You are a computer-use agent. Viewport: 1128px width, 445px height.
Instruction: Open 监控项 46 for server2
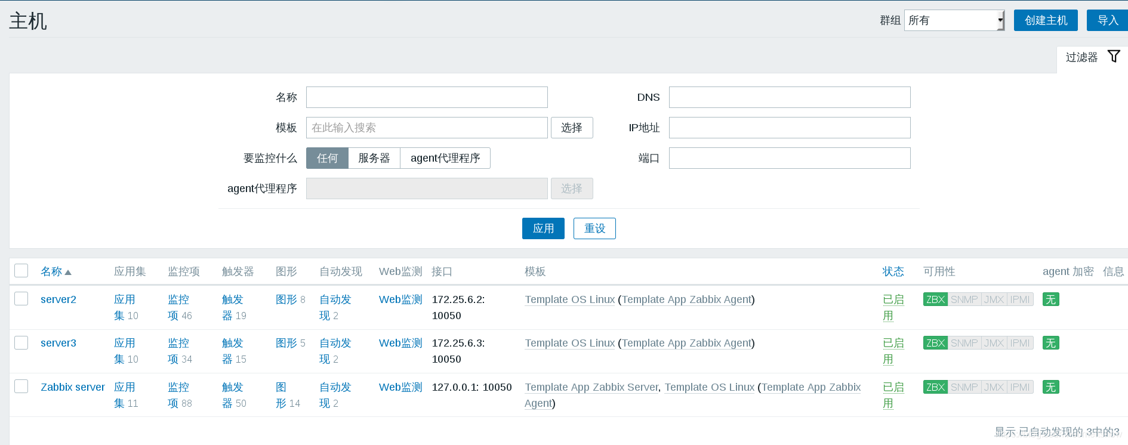pos(179,307)
